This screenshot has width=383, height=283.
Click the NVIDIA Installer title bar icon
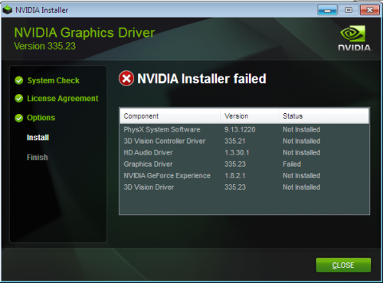8,10
